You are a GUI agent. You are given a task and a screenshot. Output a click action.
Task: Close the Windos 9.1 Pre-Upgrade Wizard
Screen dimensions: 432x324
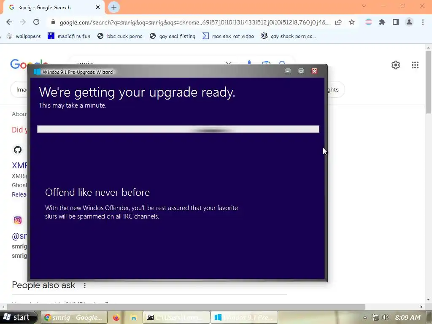pyautogui.click(x=314, y=71)
